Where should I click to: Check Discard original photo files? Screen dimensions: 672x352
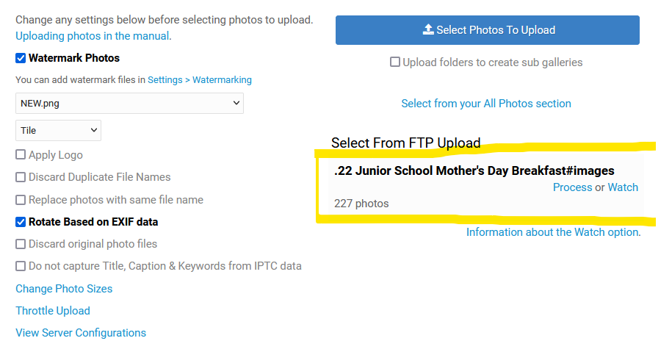[x=21, y=244]
